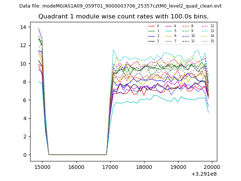Click the x-axis tick label 17000
Image resolution: width=241 pixels, height=181 pixels.
pyautogui.click(x=110, y=166)
